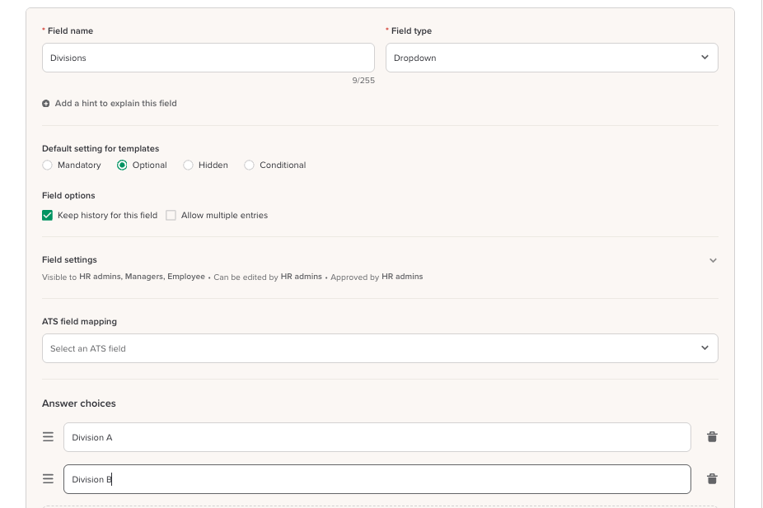Viewport: 763px width, 508px height.
Task: Delete the Division B answer choice
Action: [x=712, y=479]
